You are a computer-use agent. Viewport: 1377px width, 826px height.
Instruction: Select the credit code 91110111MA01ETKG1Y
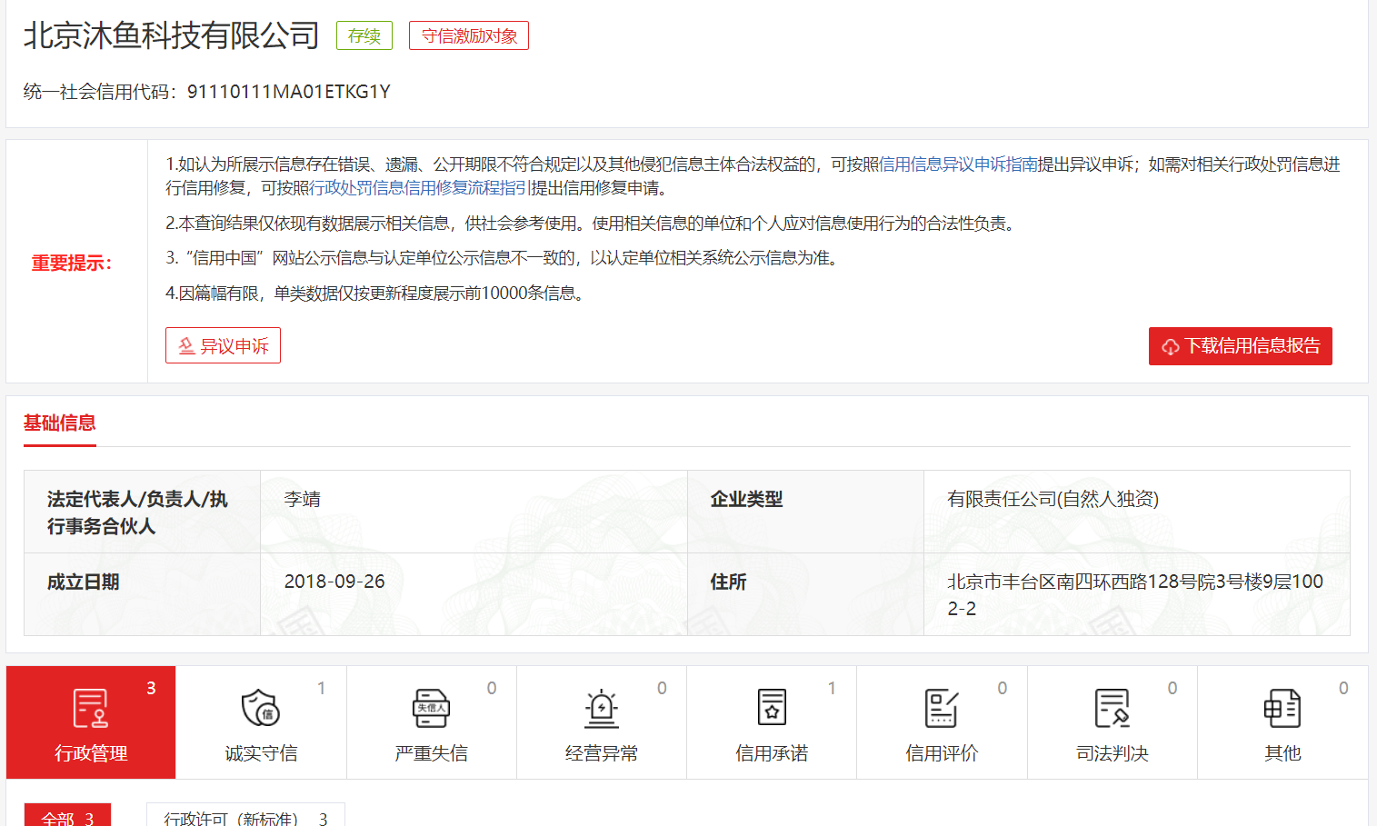[289, 92]
